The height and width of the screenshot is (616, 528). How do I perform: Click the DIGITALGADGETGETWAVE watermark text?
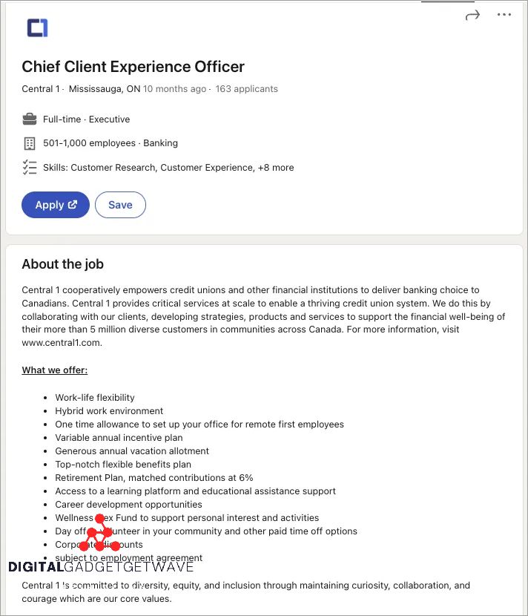(x=101, y=567)
